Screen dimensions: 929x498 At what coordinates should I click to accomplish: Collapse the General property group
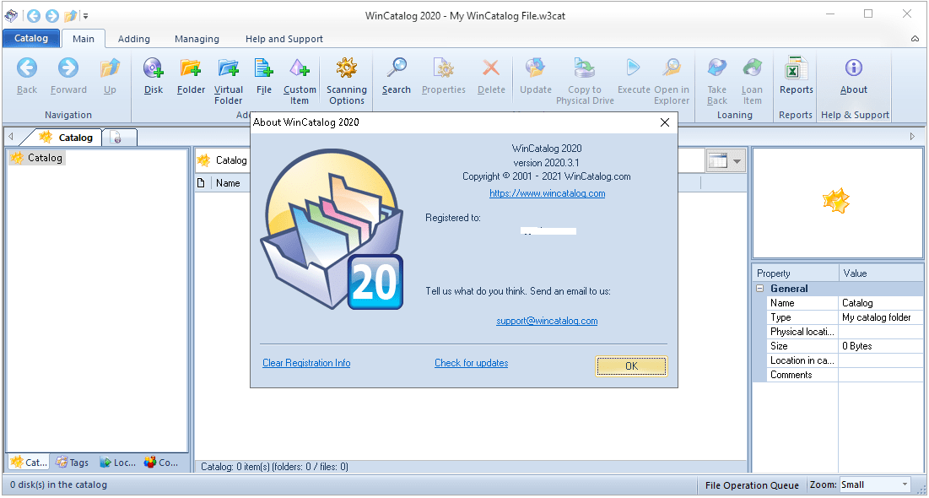(759, 289)
